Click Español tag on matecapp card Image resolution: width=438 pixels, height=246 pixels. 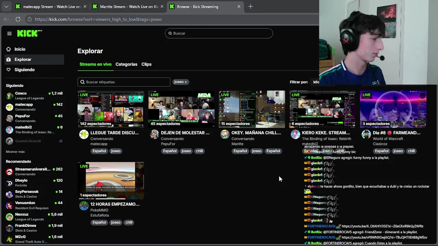click(99, 151)
